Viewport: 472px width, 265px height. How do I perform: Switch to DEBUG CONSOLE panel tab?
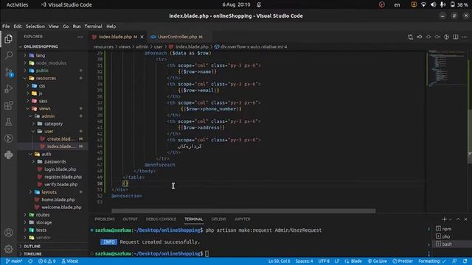point(161,219)
